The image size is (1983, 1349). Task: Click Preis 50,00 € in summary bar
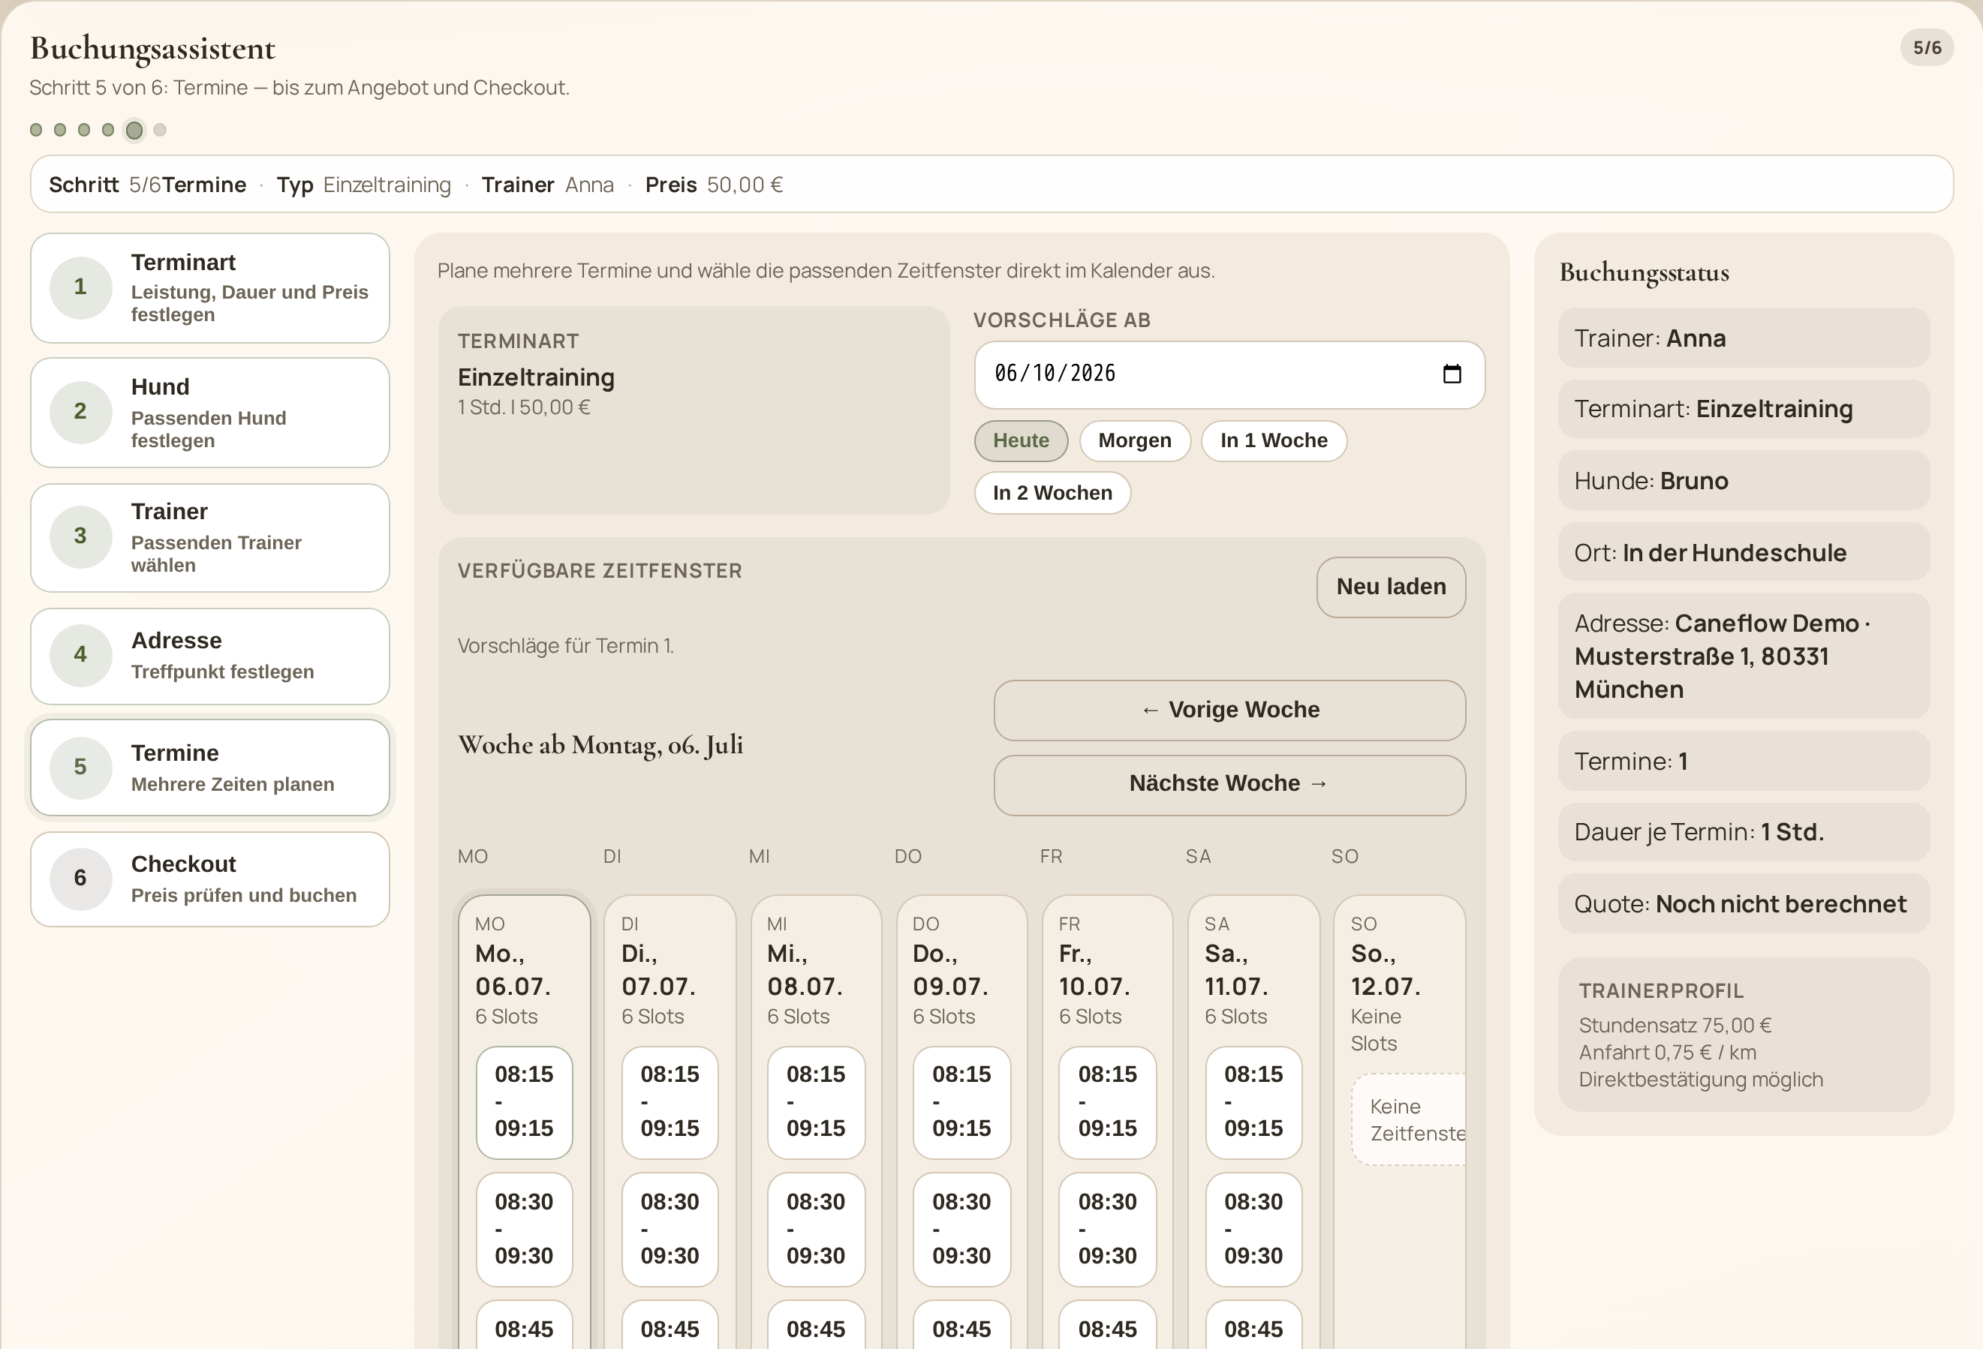click(x=713, y=185)
